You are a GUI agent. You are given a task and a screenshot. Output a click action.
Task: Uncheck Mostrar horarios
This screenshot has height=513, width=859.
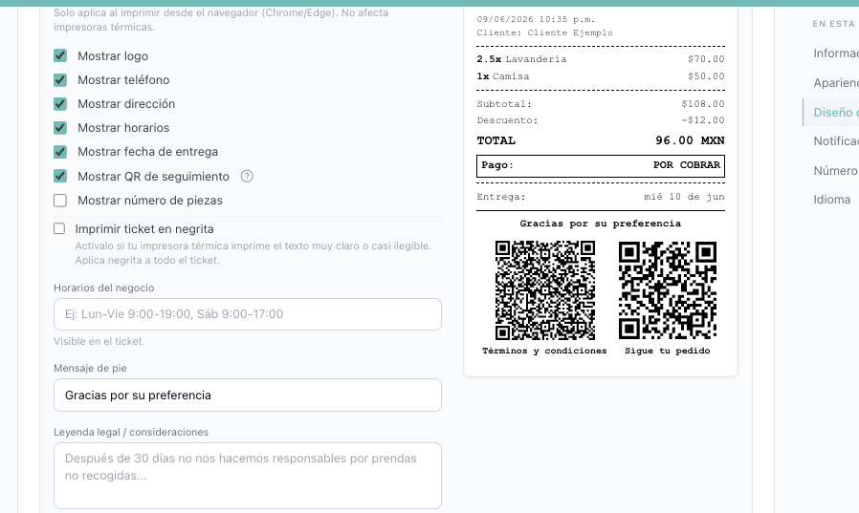click(60, 127)
